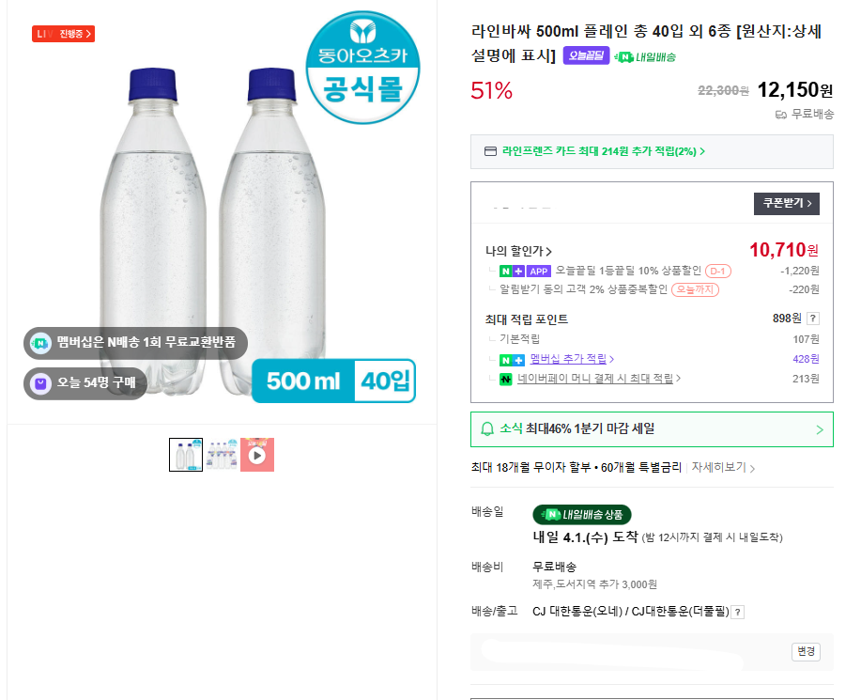Click the 변경 button
The height and width of the screenshot is (700, 861).
pos(806,651)
